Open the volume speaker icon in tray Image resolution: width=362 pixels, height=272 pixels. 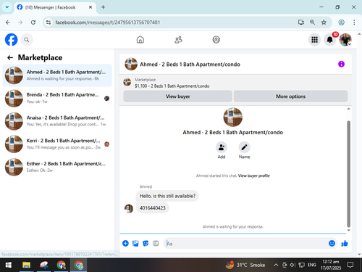click(x=292, y=265)
